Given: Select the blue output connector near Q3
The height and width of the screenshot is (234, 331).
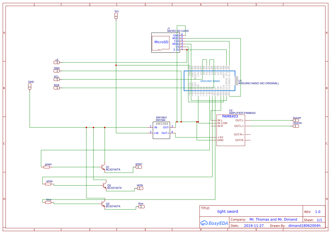Looking at the screenshot, I should (x=142, y=207).
